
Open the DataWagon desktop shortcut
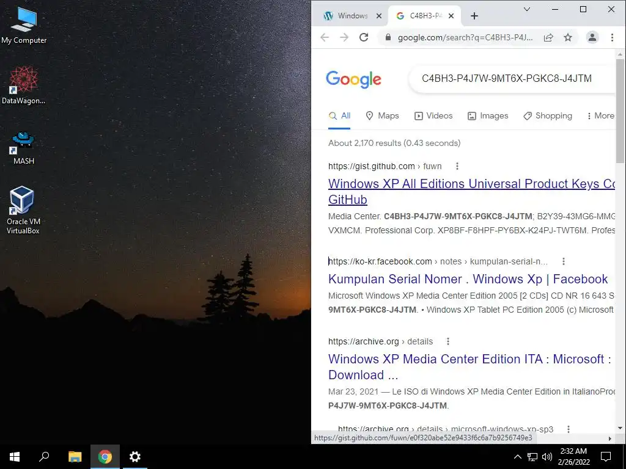[24, 85]
